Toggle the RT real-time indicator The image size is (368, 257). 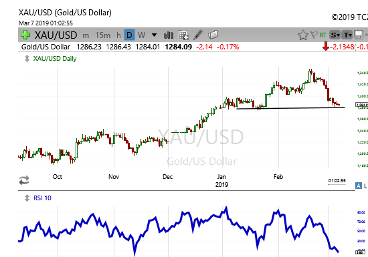[x=323, y=35]
